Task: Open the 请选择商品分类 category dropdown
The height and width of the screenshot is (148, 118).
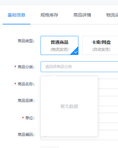Action: (x=79, y=67)
